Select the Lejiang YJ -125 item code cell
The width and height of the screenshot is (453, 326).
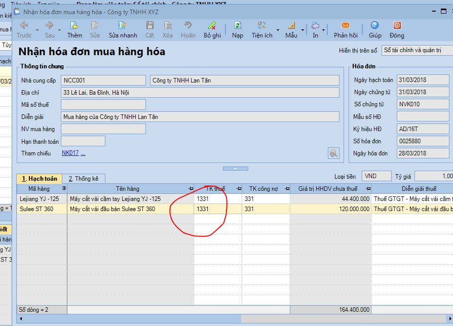tap(42, 199)
